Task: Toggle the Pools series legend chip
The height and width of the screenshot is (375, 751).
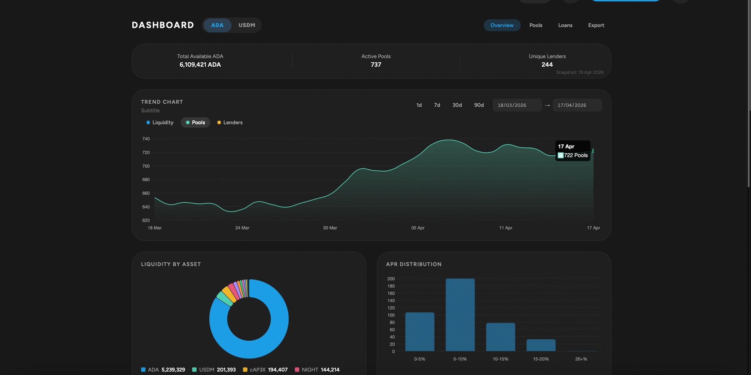Action: [195, 122]
